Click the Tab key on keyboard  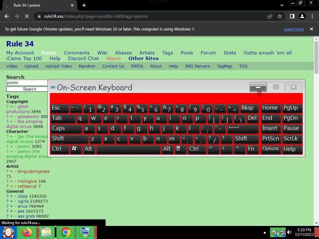coord(63,119)
